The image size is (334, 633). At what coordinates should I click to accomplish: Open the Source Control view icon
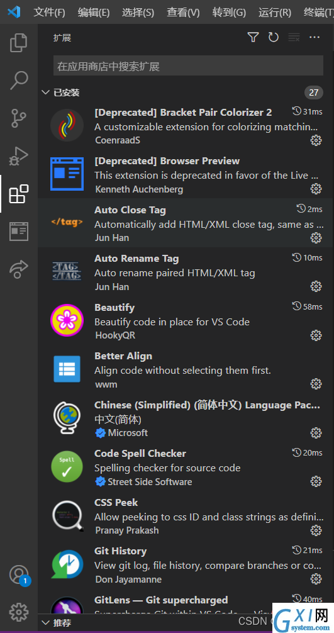[19, 118]
